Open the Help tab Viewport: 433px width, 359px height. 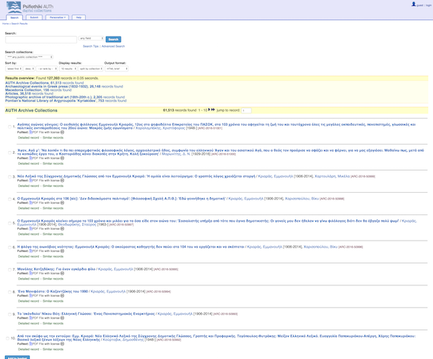(79, 16)
